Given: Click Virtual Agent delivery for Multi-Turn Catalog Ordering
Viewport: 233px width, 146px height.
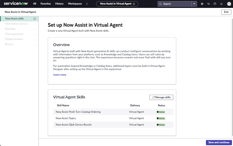Looking at the screenshot, I should pos(136,112).
